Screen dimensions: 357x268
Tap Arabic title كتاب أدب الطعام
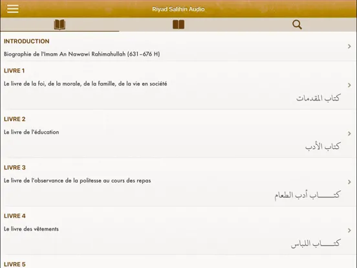[x=307, y=195]
